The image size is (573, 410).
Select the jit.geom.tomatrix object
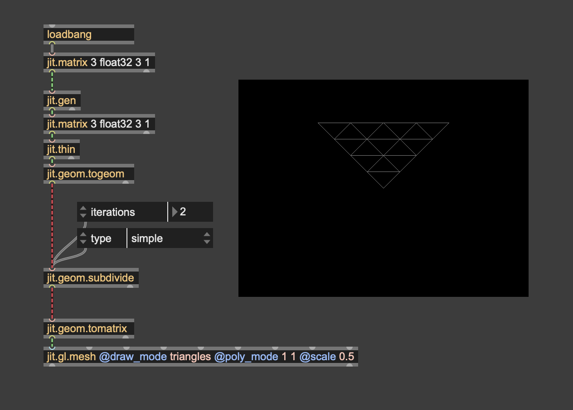click(89, 329)
